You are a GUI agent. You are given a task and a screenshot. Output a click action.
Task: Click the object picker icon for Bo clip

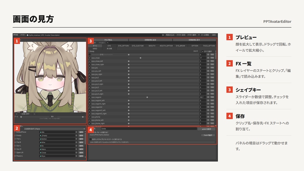click(76, 146)
